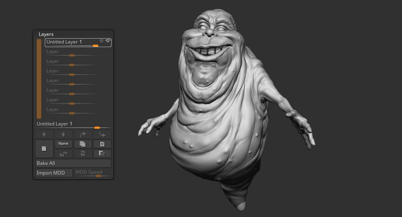Click the Bake All button
The width and height of the screenshot is (402, 217).
point(73,163)
